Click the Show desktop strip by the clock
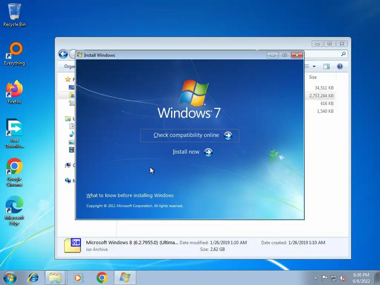Viewport: 380px width, 285px height. [x=377, y=278]
